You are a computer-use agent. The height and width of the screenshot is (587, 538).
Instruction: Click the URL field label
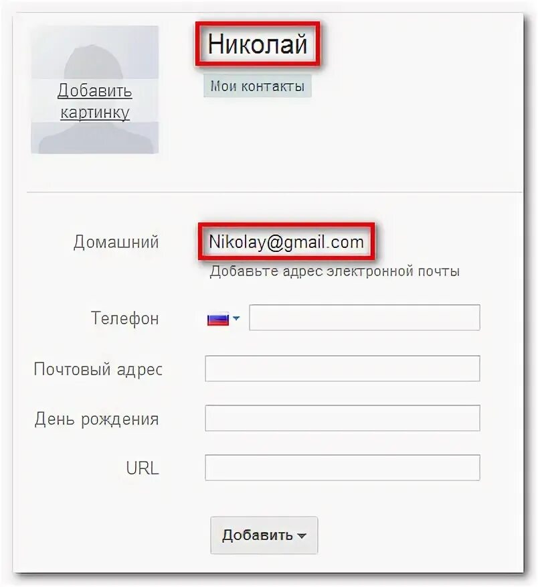point(143,468)
